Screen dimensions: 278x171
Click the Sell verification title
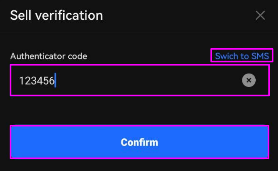click(57, 15)
